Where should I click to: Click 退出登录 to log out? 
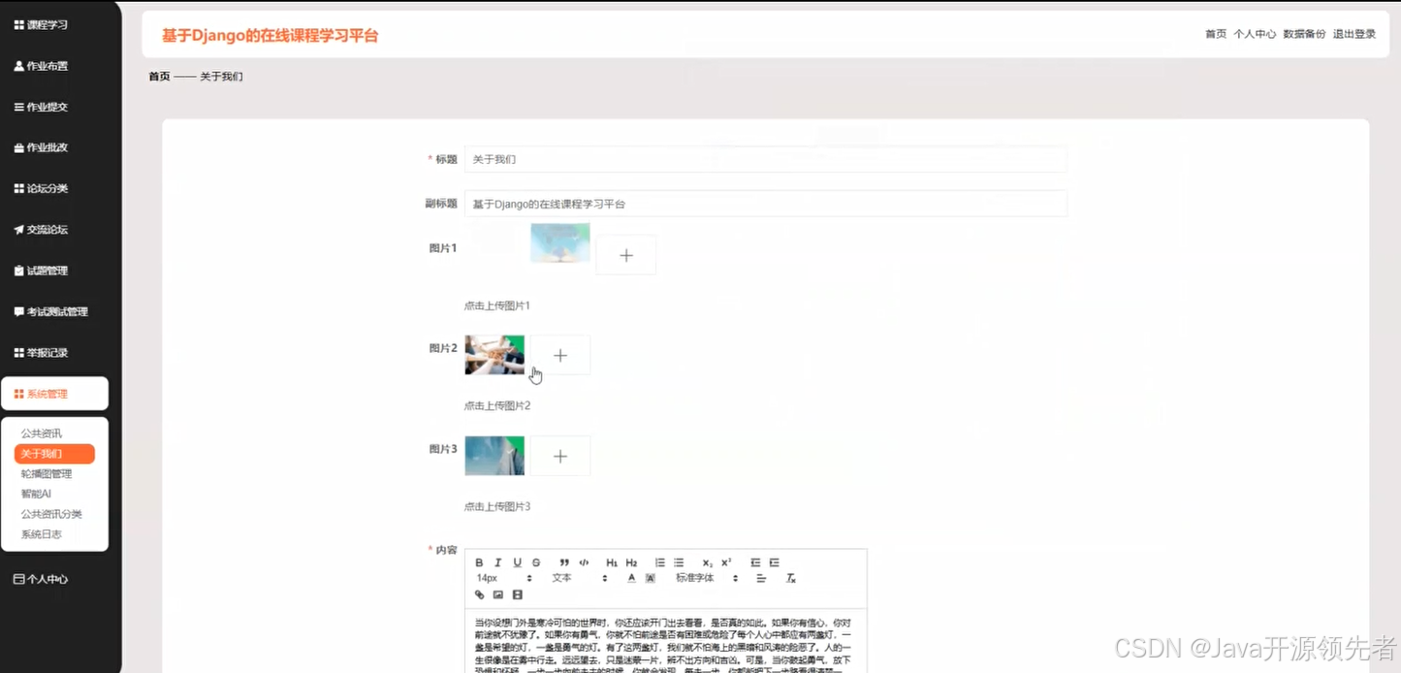click(1354, 33)
